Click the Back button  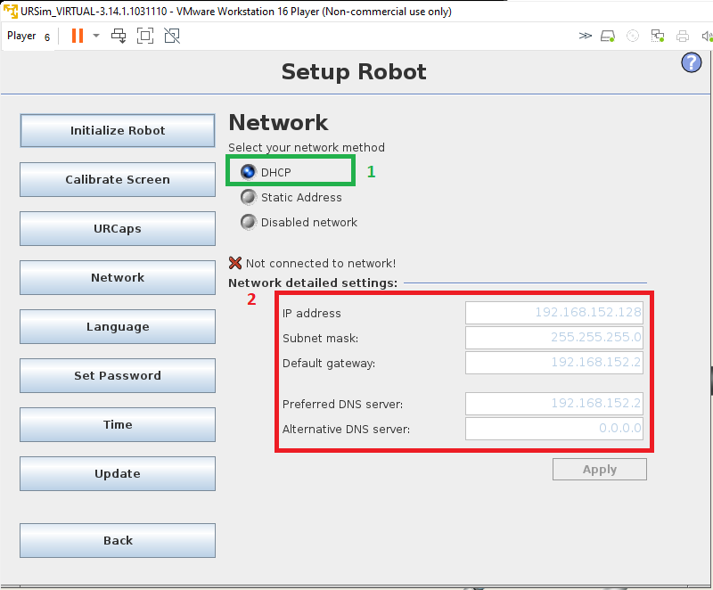point(118,540)
